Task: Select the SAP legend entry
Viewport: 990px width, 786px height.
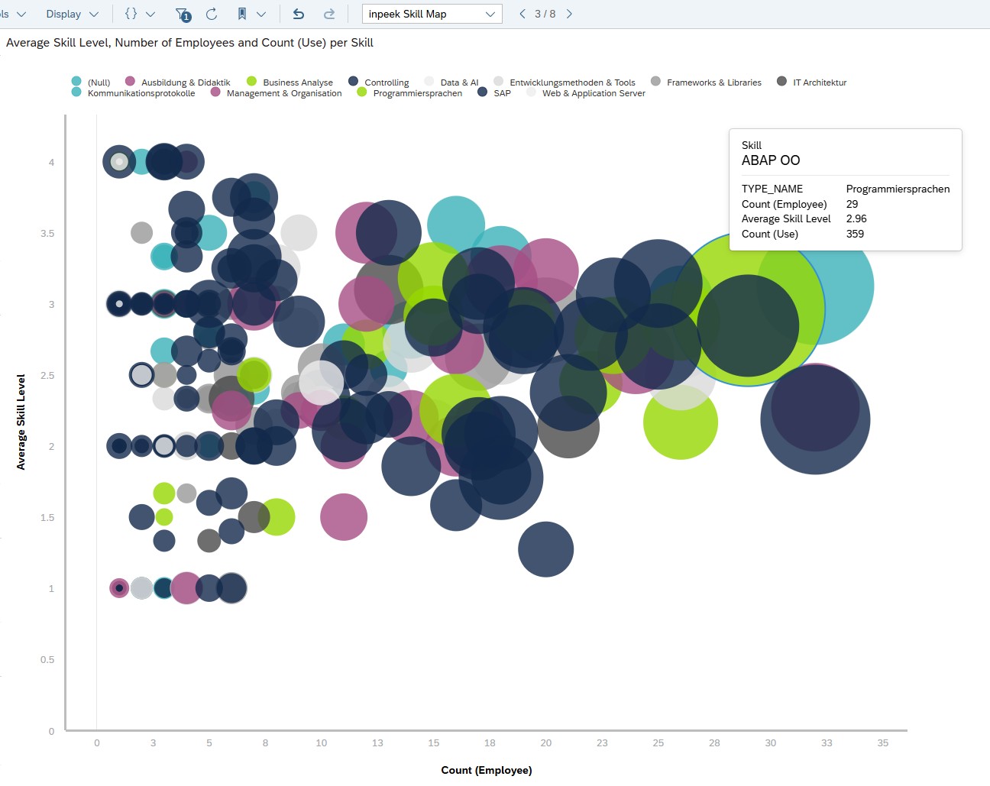Action: coord(494,92)
